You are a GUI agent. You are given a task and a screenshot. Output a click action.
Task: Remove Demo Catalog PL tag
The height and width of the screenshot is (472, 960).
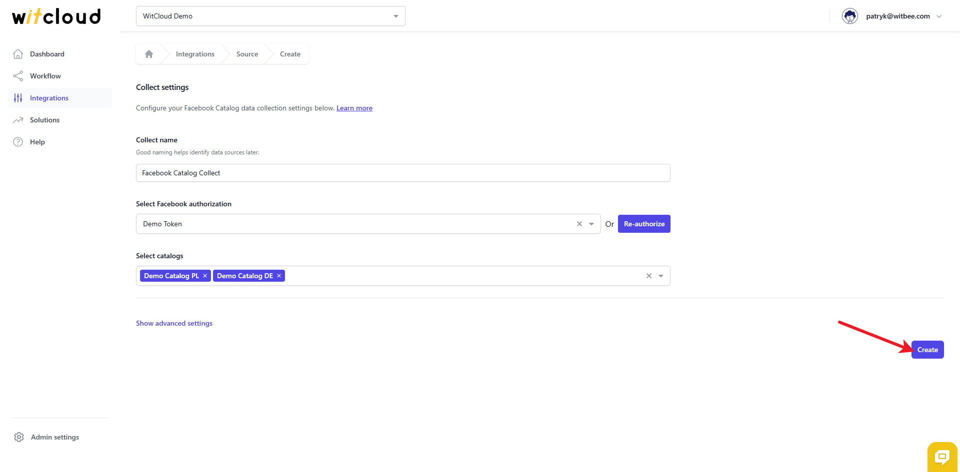coord(205,276)
